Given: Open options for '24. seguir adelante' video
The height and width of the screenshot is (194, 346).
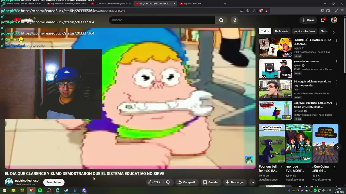Looking at the screenshot, I should 337,82.
